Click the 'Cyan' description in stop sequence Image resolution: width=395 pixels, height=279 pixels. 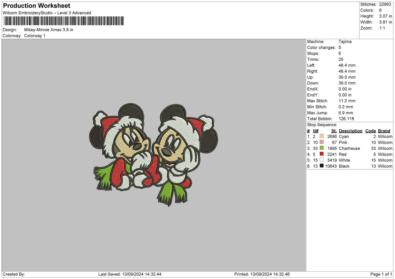(344, 137)
